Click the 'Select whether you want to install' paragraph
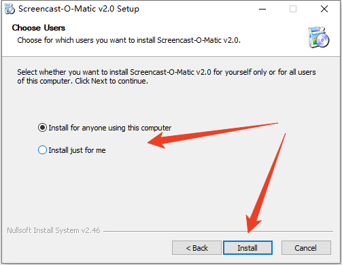 point(167,77)
